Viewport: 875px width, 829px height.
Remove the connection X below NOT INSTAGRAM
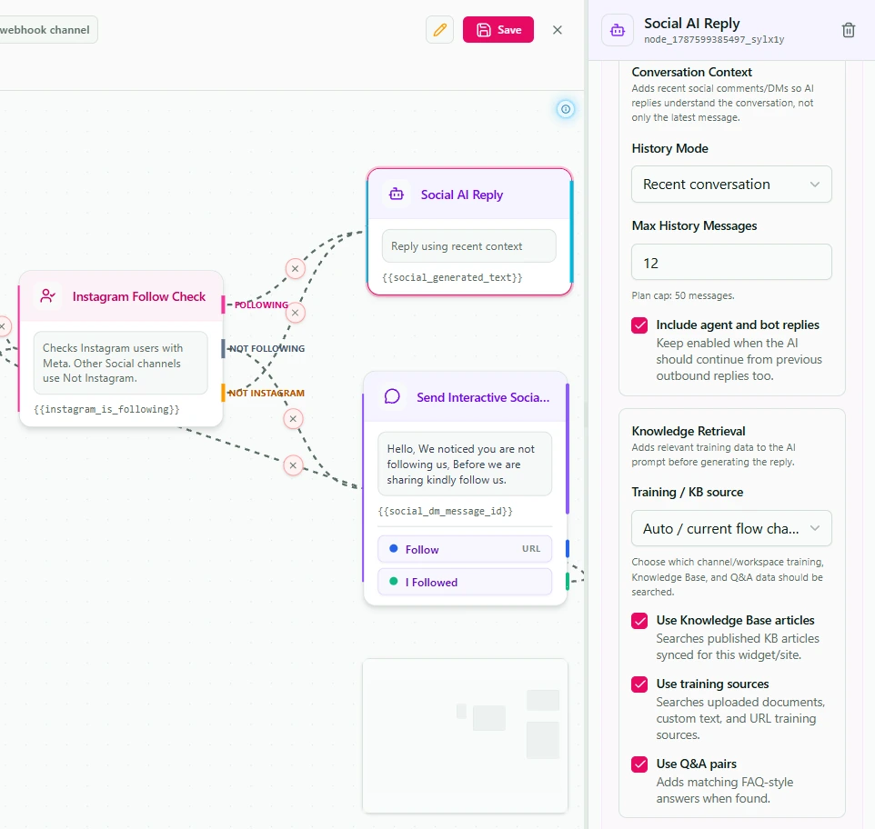pos(293,419)
